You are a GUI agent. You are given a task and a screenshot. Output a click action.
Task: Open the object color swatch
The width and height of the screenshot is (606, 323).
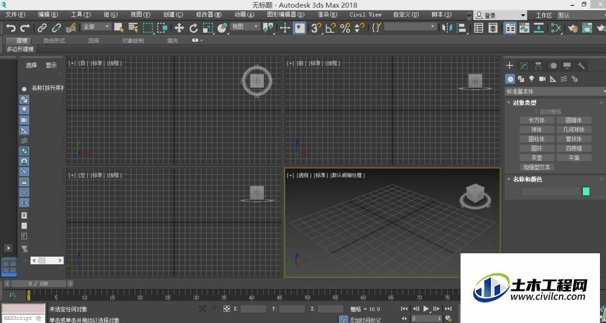[586, 191]
